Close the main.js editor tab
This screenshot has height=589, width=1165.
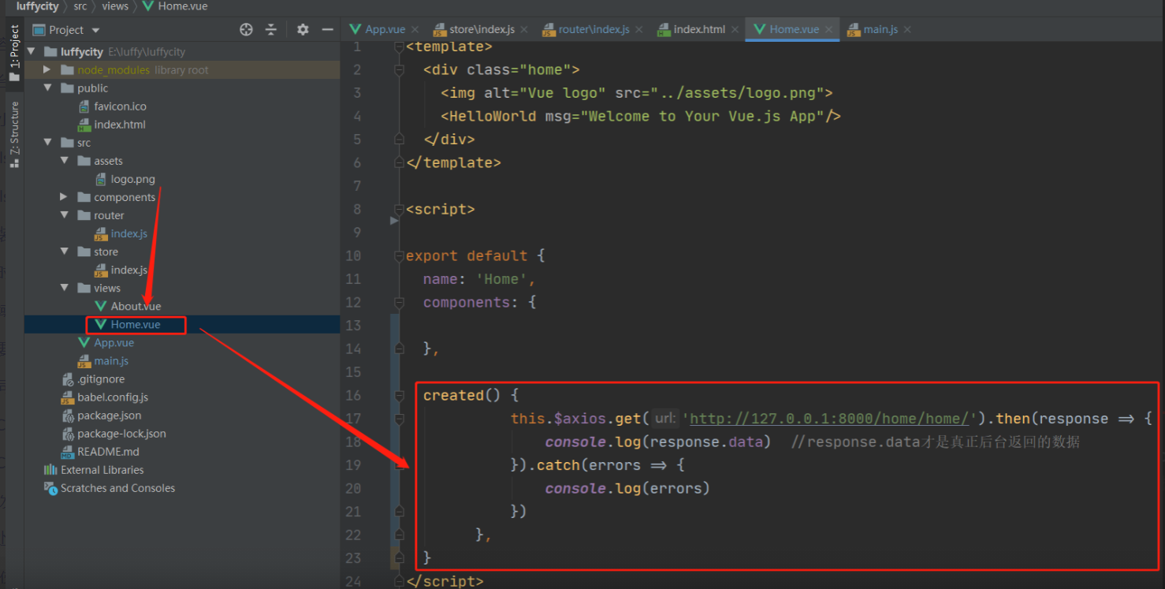(x=907, y=29)
